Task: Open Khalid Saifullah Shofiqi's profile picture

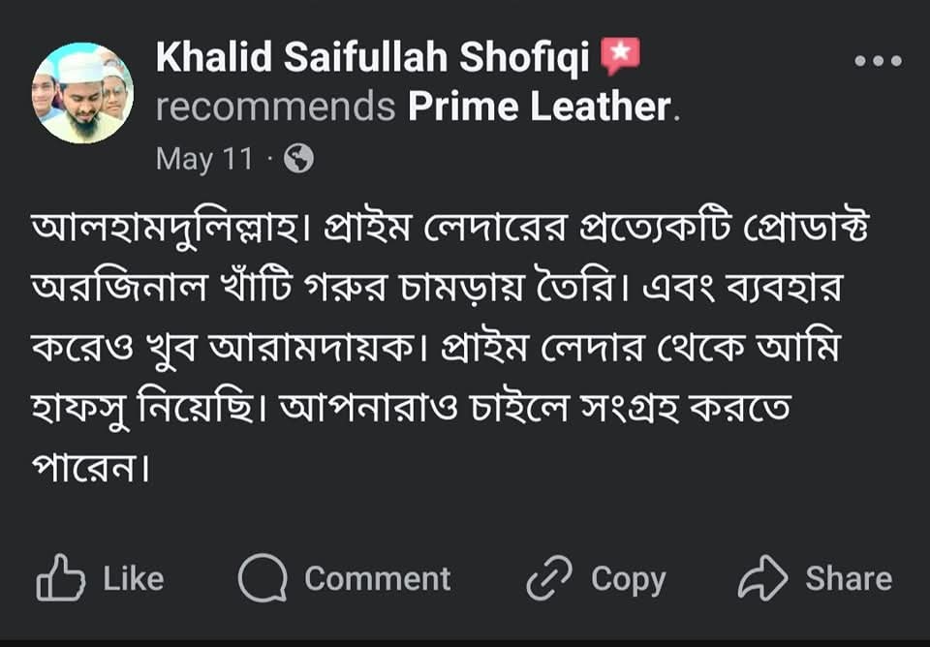Action: point(83,94)
